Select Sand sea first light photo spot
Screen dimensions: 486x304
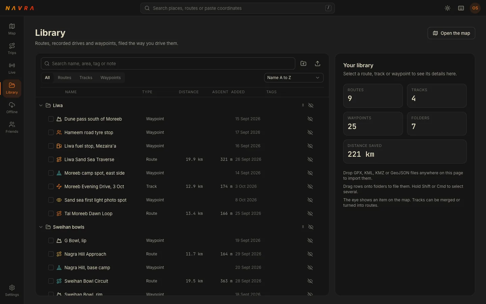(182, 200)
